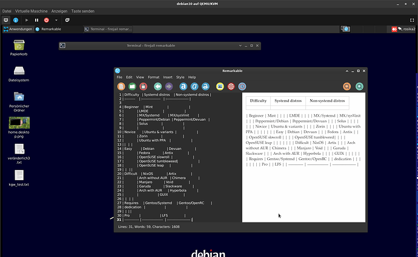Image resolution: width=418 pixels, height=257 pixels.
Task: Click 'Peppermint/Debian' in the editor
Action: click(x=154, y=120)
